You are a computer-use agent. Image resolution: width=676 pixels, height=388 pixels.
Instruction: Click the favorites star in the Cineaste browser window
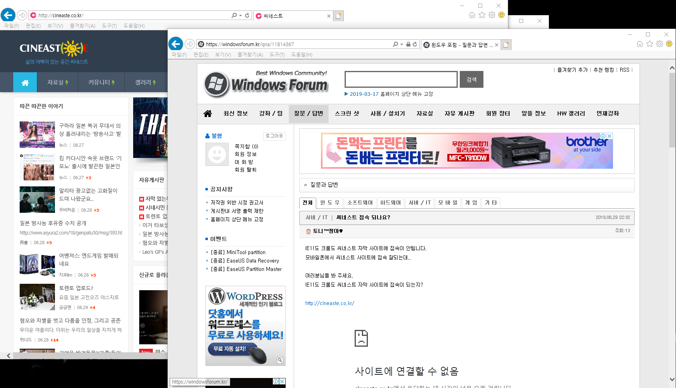pyautogui.click(x=482, y=15)
